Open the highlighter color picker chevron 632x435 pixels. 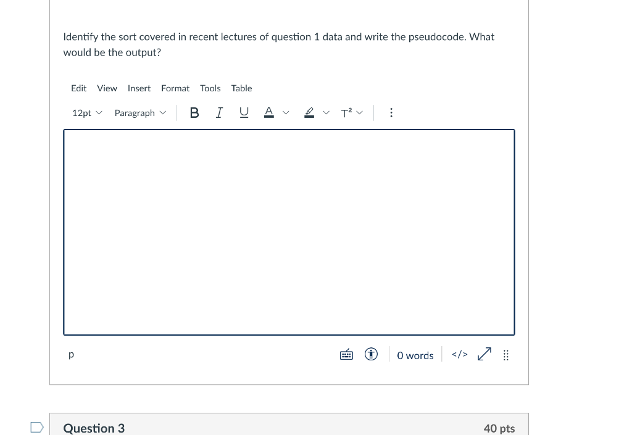click(x=326, y=112)
